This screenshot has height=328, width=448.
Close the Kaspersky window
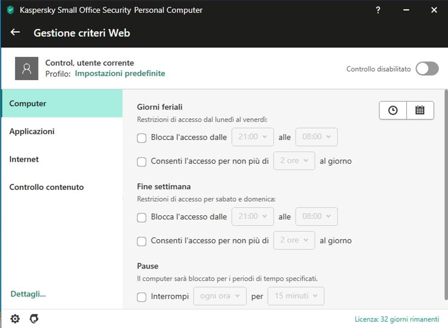[434, 10]
